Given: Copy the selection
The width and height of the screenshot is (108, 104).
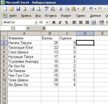Looking at the screenshot, I should tap(67, 9).
